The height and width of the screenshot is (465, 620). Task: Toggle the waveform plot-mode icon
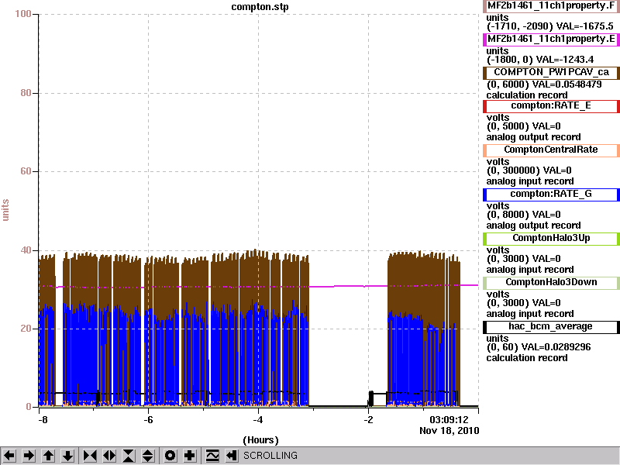coord(212,456)
